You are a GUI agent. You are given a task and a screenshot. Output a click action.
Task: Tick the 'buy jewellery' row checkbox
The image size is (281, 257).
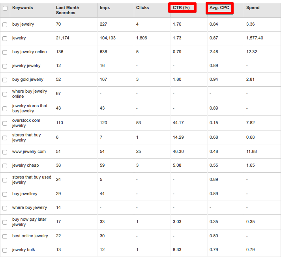tap(5, 194)
